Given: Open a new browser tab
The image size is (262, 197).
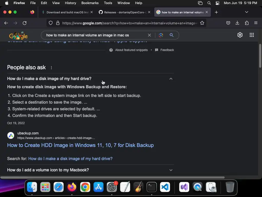Looking at the screenshot, I should pyautogui.click(x=216, y=12).
